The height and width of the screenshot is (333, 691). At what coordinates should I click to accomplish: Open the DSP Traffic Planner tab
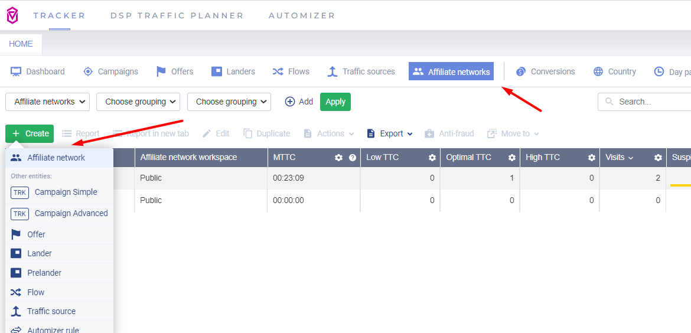pyautogui.click(x=177, y=15)
